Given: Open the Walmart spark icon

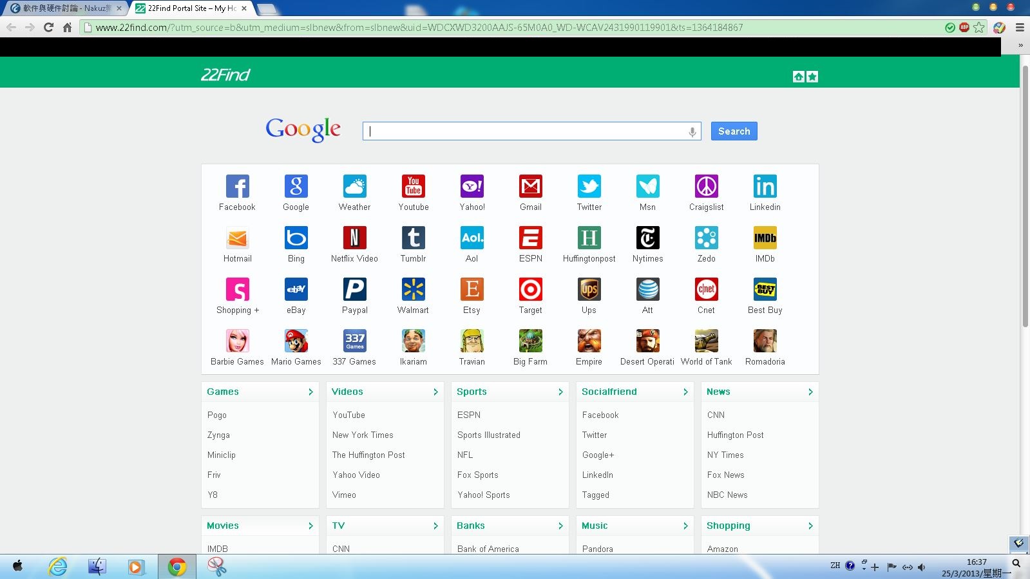Looking at the screenshot, I should click(x=413, y=290).
